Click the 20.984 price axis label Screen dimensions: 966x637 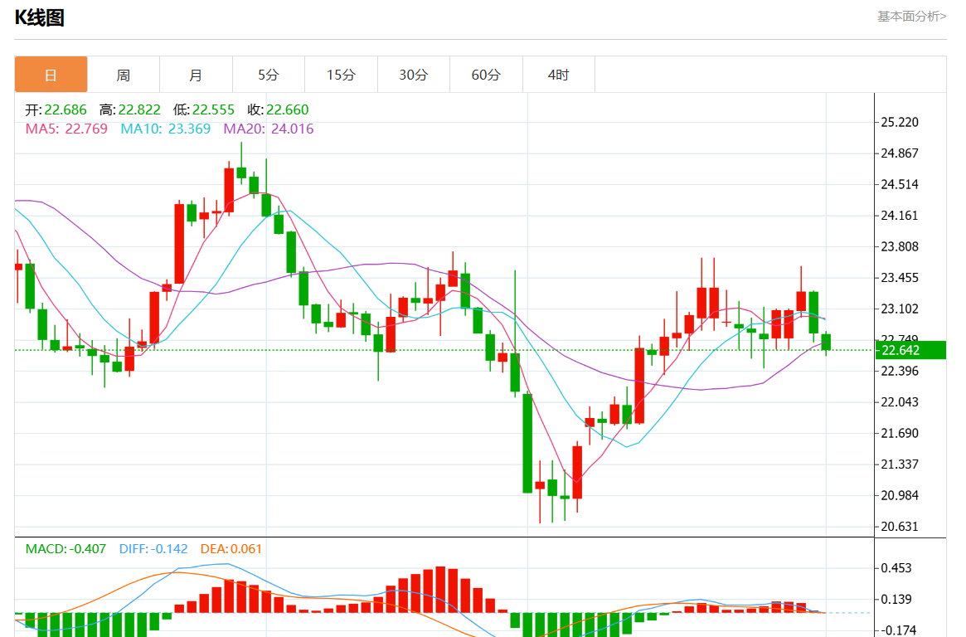[900, 495]
